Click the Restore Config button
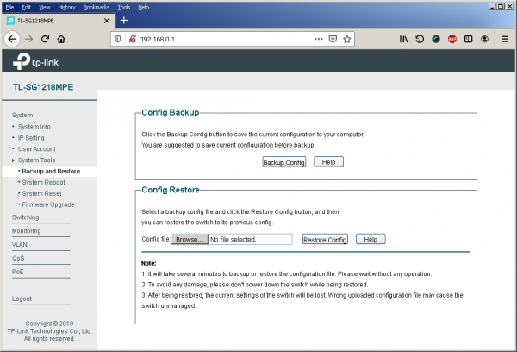 pyautogui.click(x=325, y=239)
